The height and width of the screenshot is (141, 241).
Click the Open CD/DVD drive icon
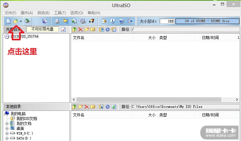[x=27, y=21]
